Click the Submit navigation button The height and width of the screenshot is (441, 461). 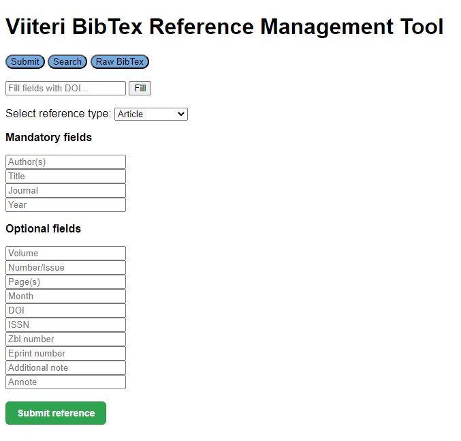pyautogui.click(x=25, y=62)
